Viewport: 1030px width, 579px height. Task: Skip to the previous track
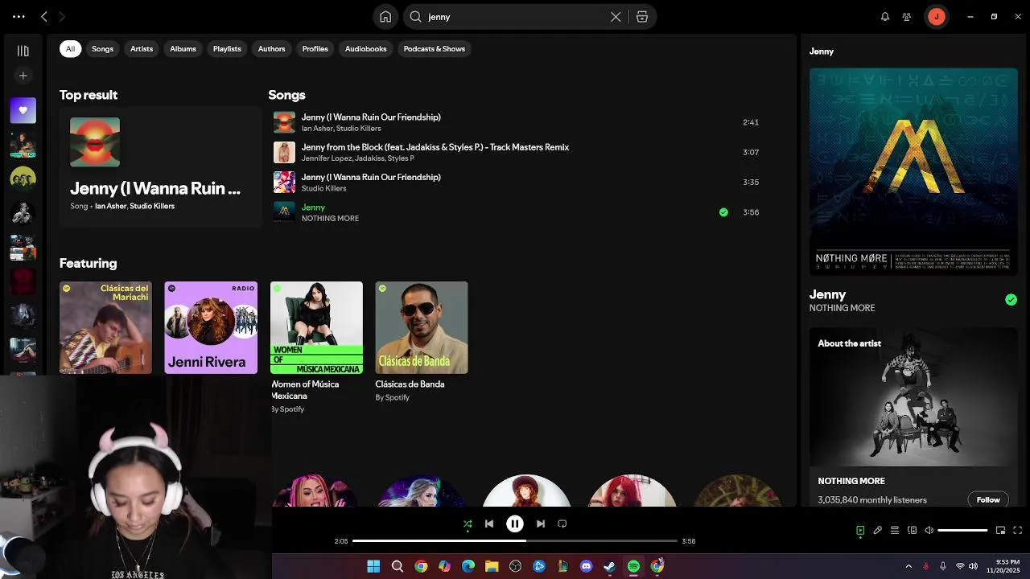point(489,524)
